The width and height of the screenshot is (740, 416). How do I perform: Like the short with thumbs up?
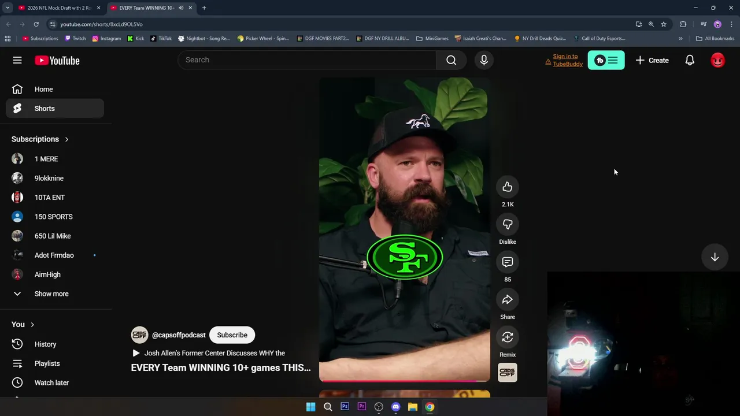(508, 187)
